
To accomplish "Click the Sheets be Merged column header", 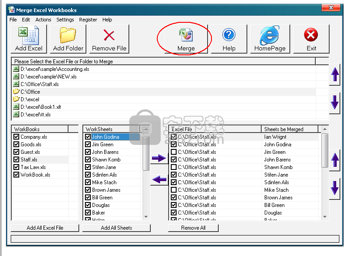I will [x=290, y=129].
